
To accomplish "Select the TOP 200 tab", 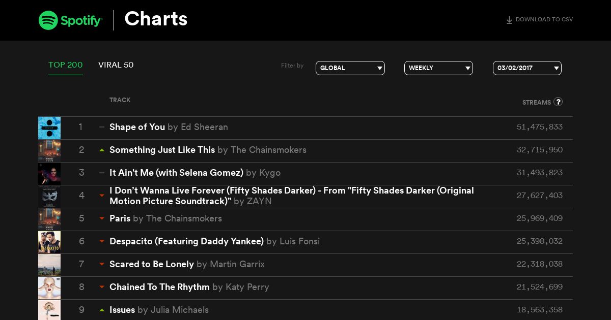I will click(x=66, y=65).
